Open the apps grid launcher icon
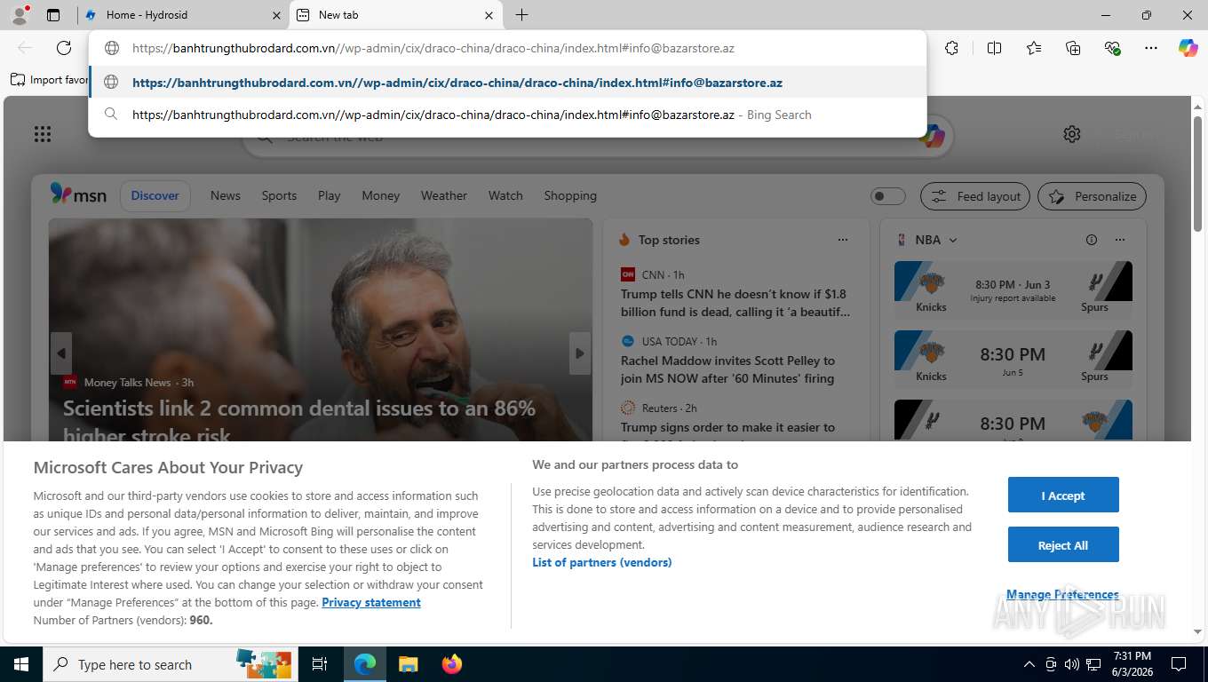Image resolution: width=1208 pixels, height=682 pixels. [x=43, y=134]
